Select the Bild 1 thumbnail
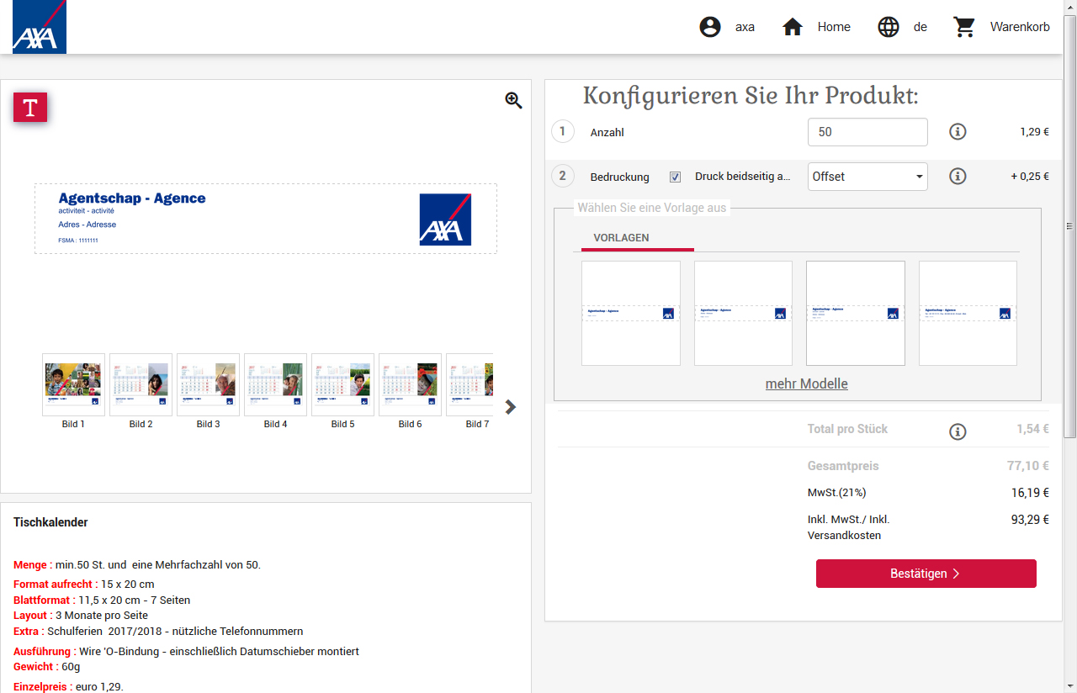 (x=73, y=384)
